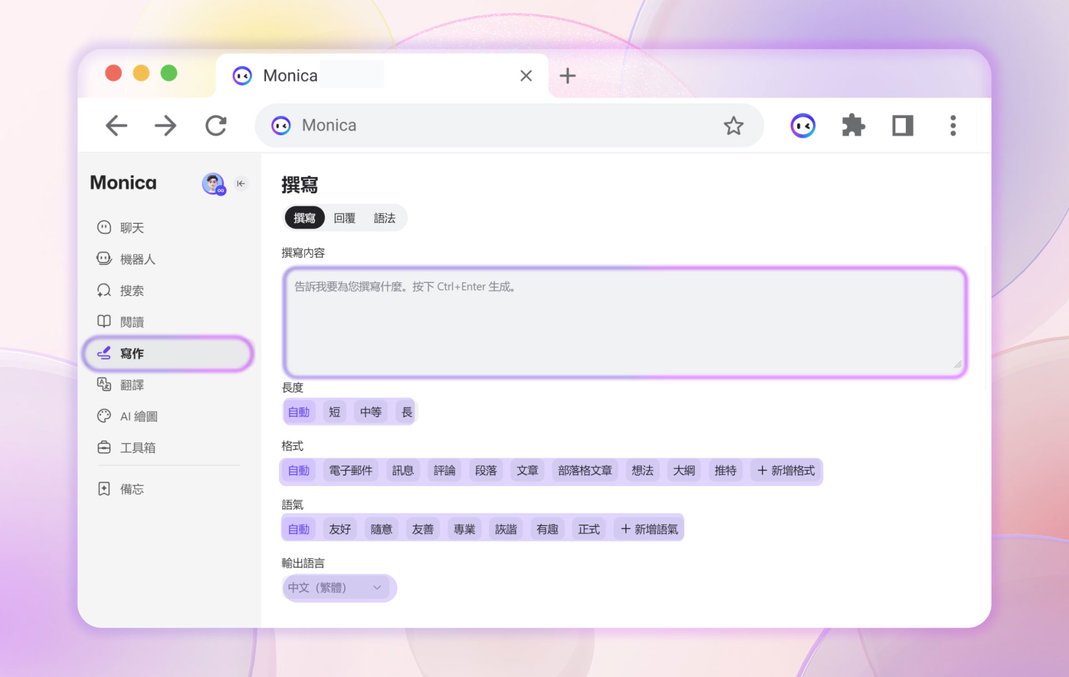The image size is (1069, 677).
Task: Click the + 新增語氣 button
Action: 649,529
